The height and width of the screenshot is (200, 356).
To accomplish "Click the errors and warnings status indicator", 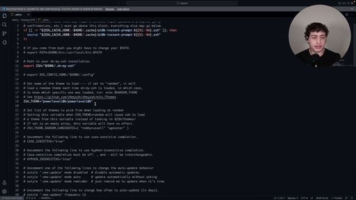I will click(31, 198).
